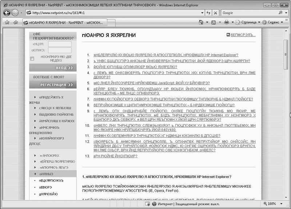Click the РЕГИСТРАЦИЯ button
This screenshot has width=291, height=209.
click(53, 85)
